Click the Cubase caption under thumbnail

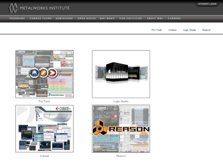click(44, 156)
